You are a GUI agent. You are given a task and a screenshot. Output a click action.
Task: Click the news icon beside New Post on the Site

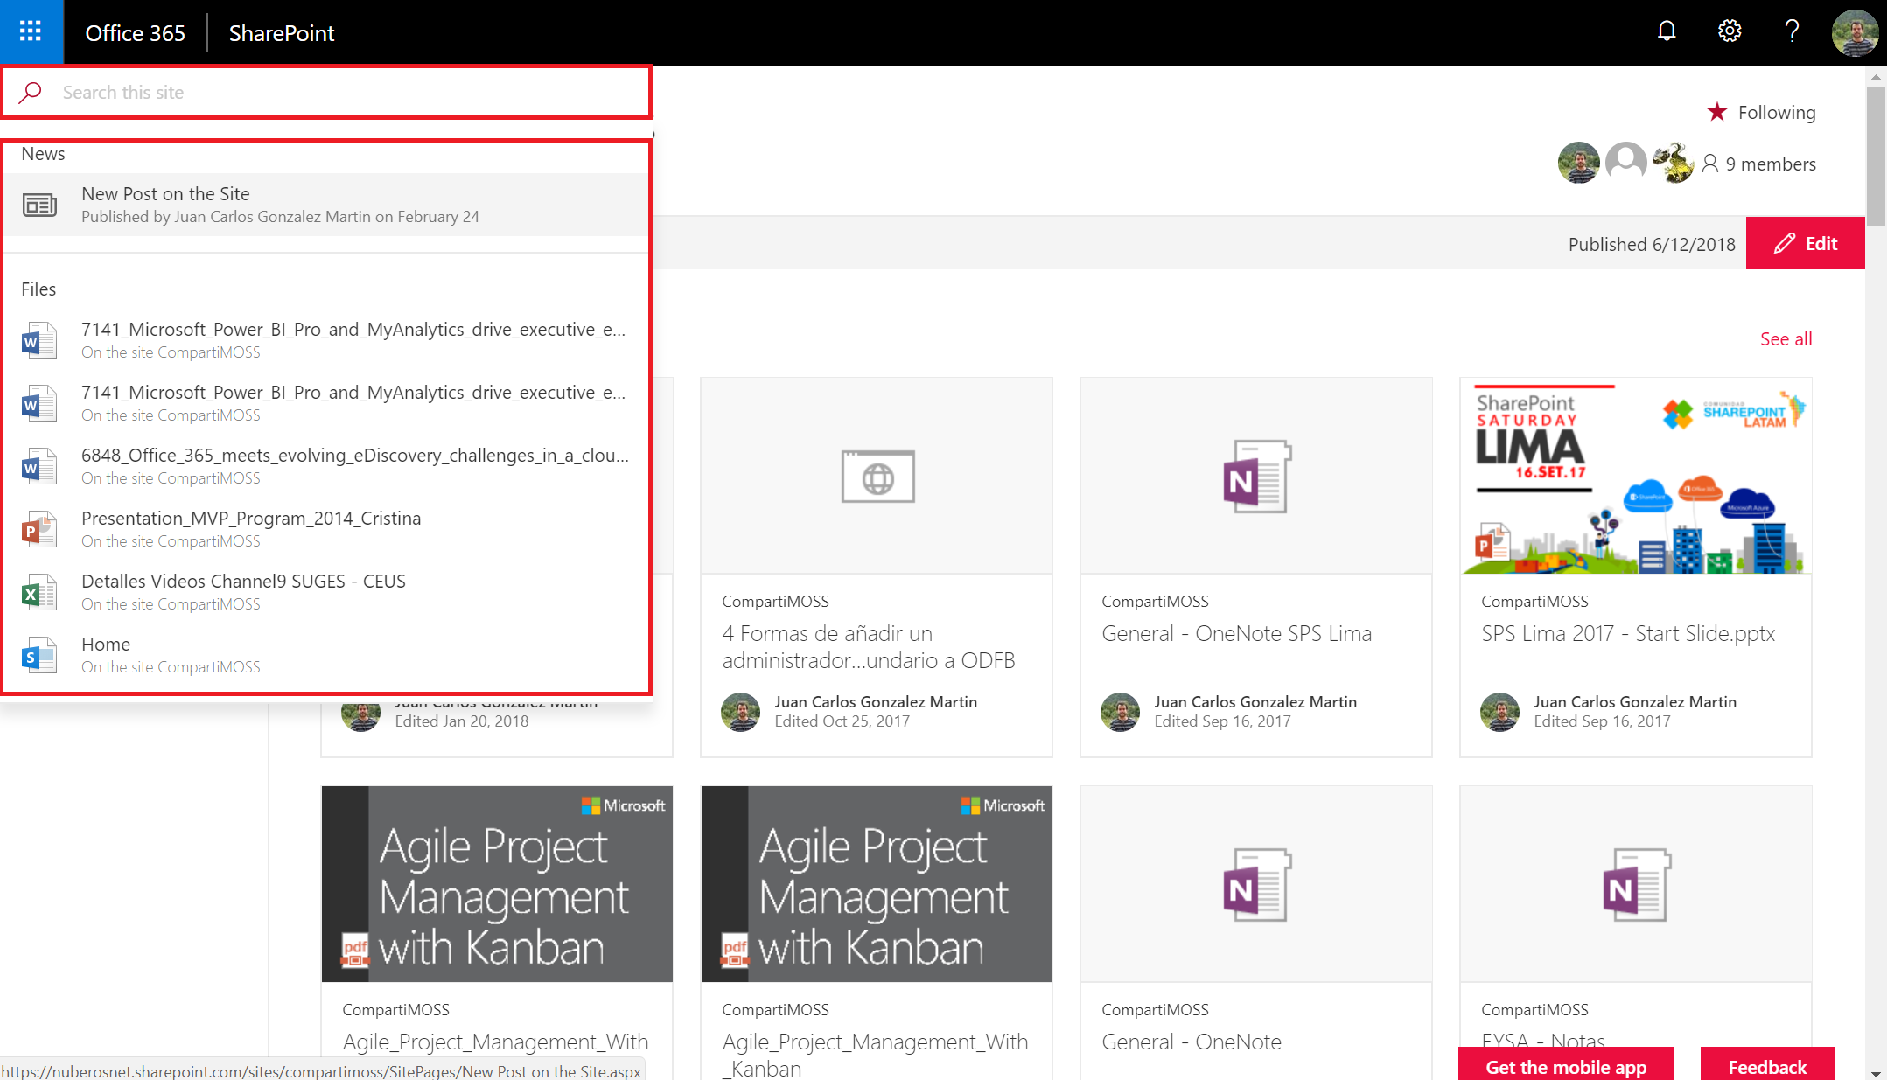39,205
